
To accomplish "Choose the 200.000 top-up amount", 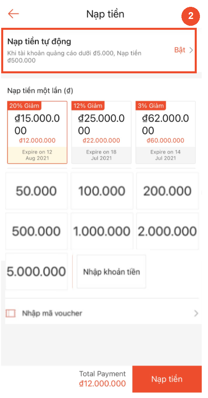I will [x=167, y=191].
